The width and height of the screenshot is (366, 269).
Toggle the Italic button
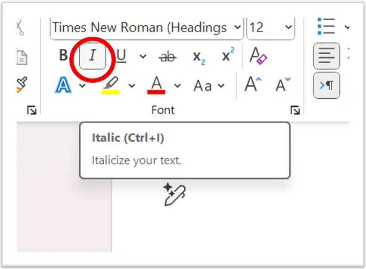pyautogui.click(x=93, y=56)
